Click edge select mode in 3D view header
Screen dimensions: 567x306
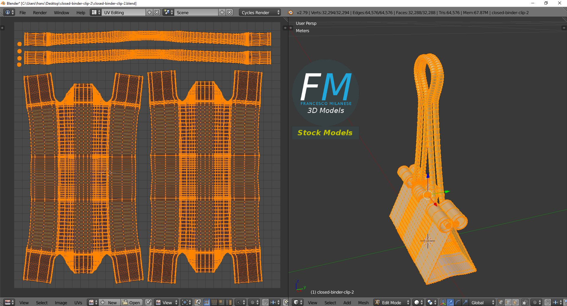pyautogui.click(x=508, y=302)
